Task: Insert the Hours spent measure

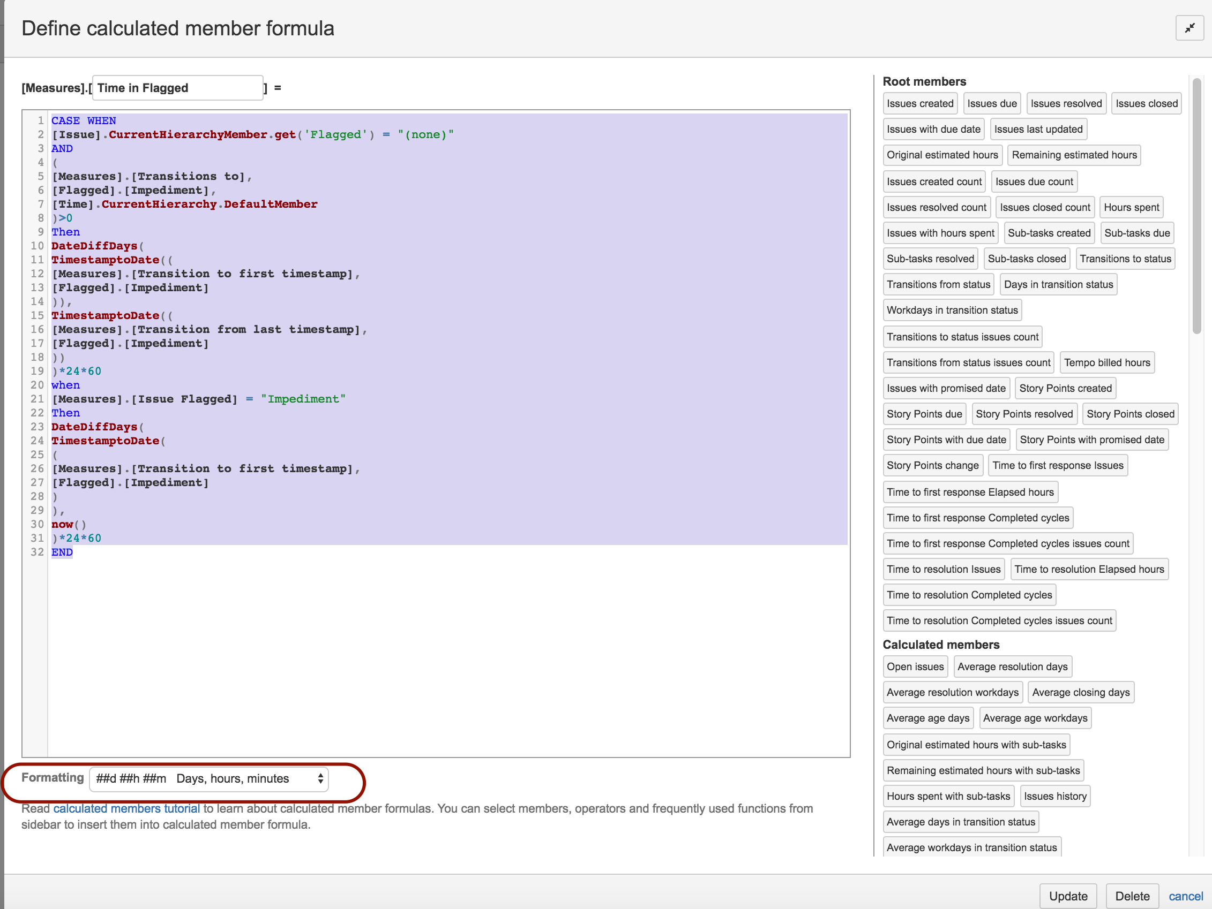Action: [1131, 207]
